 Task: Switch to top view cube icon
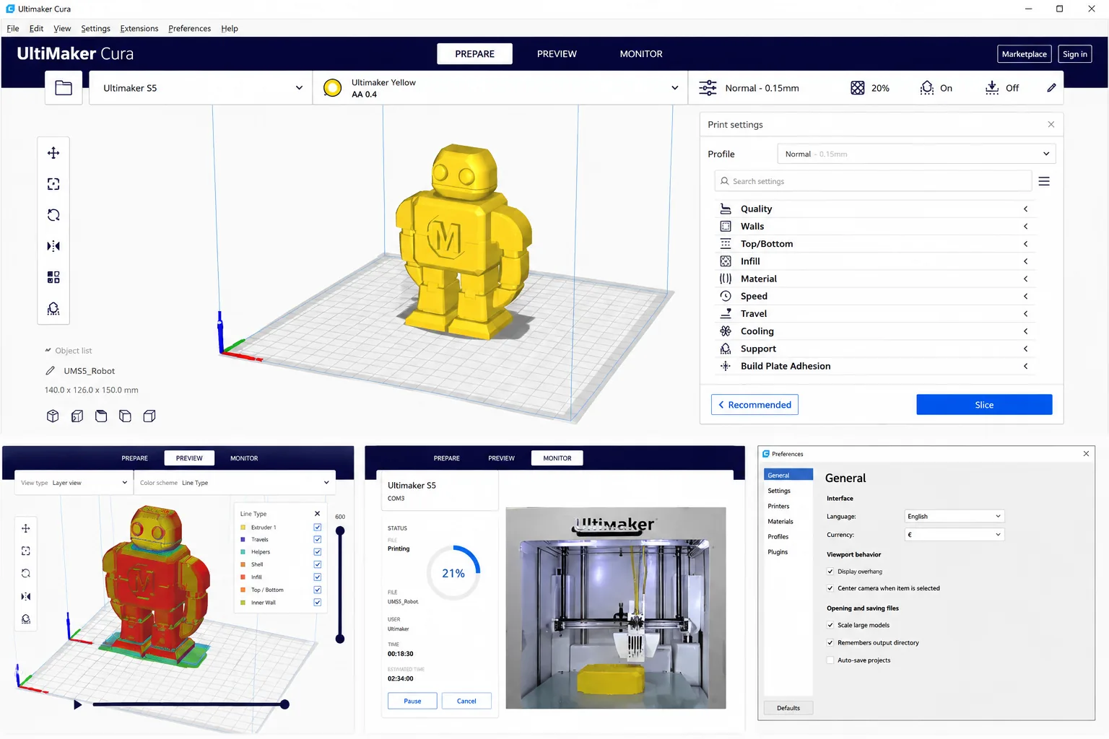pos(101,416)
